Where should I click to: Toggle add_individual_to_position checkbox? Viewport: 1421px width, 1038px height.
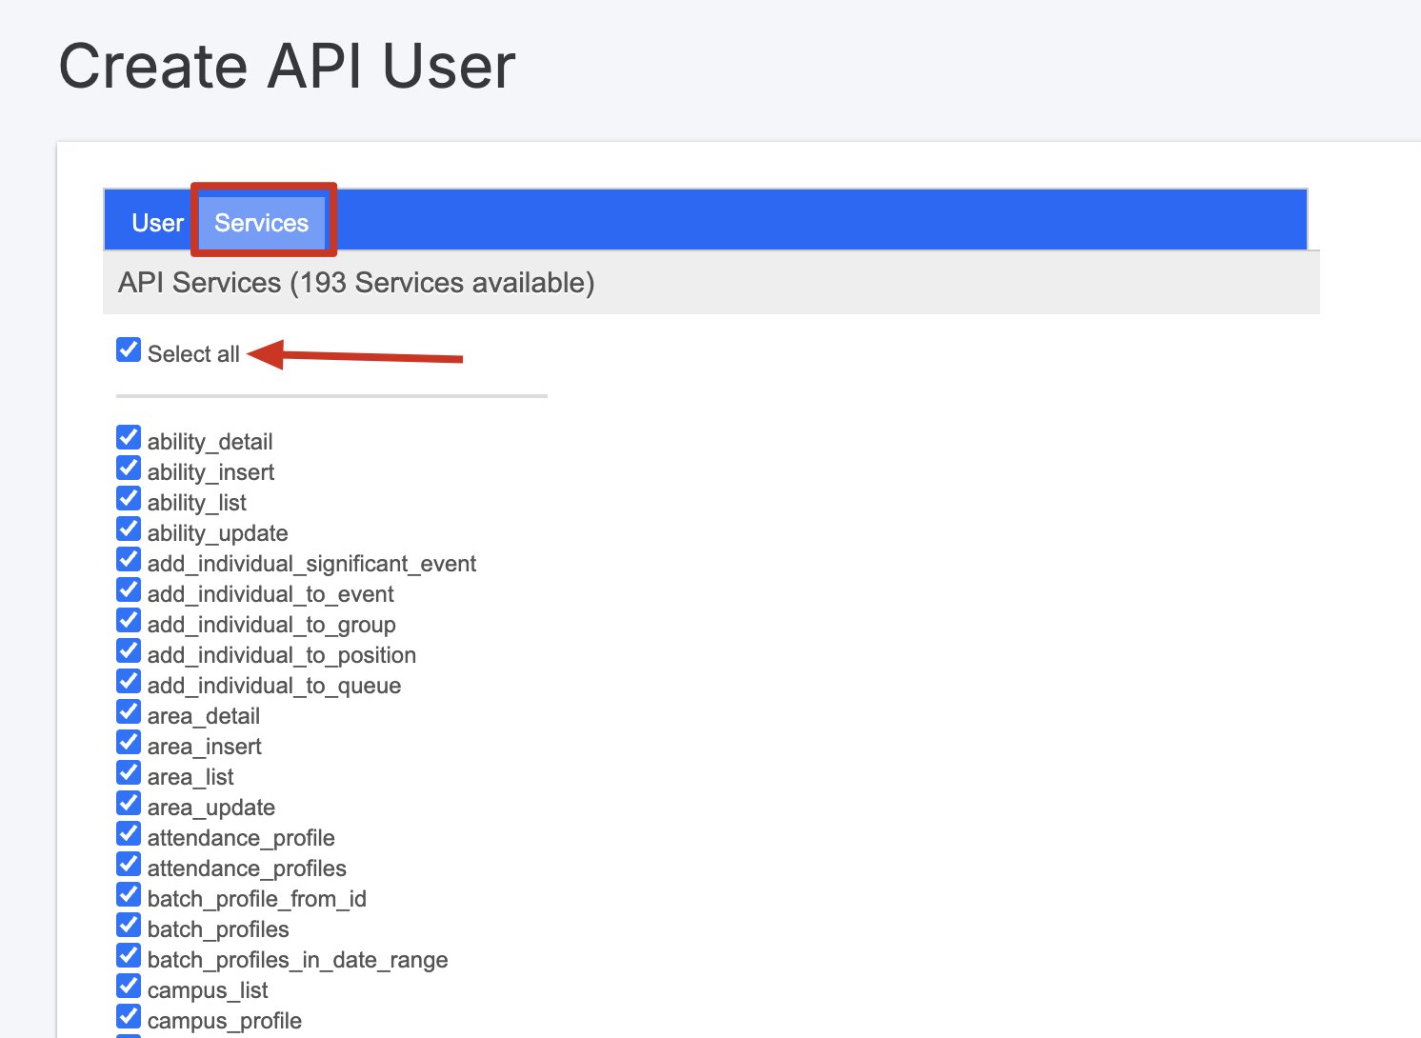(x=129, y=651)
